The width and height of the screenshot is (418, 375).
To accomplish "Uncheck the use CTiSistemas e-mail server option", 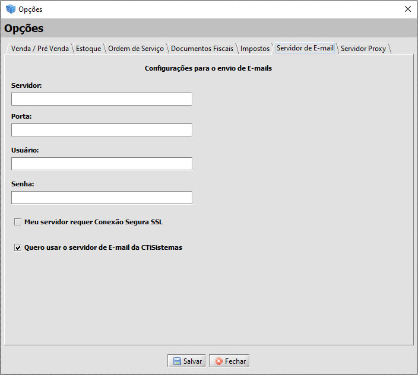I will click(18, 247).
